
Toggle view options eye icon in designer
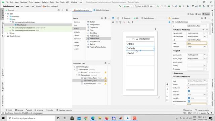click(113, 22)
